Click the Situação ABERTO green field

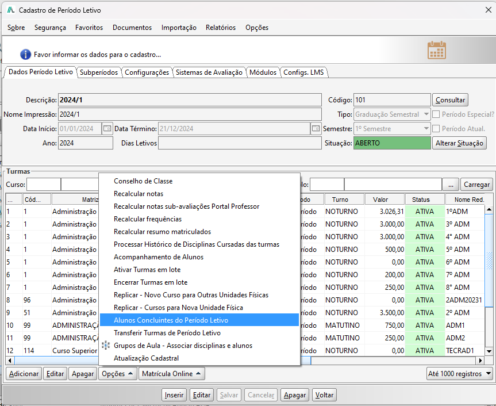[392, 143]
